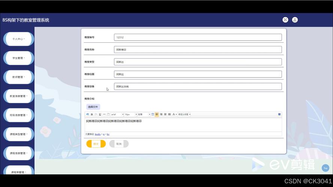The image size is (333, 187).
Task: Click the 选择文件 choose file button
Action: tap(93, 107)
